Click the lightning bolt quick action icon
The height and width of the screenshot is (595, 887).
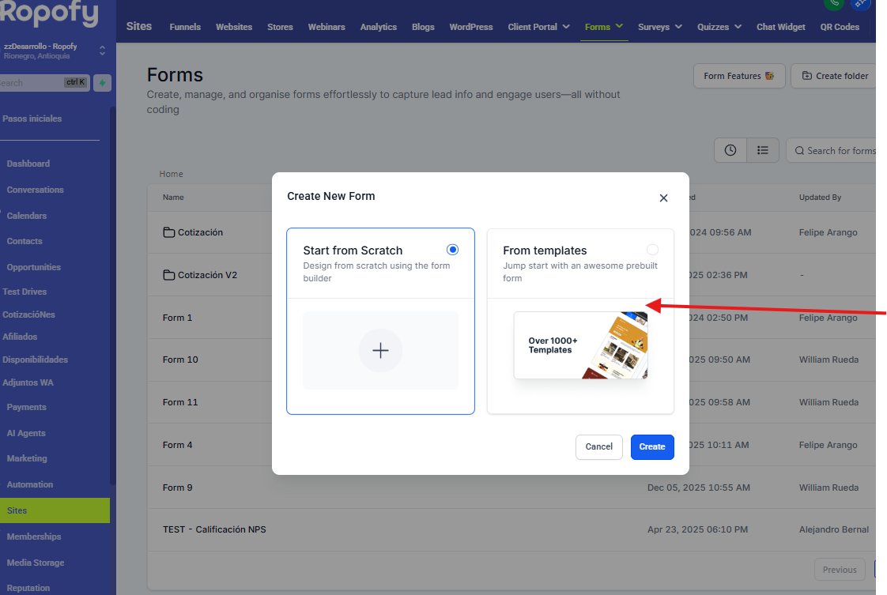coord(102,83)
